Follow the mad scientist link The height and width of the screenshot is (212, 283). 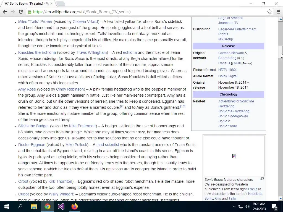(108, 145)
